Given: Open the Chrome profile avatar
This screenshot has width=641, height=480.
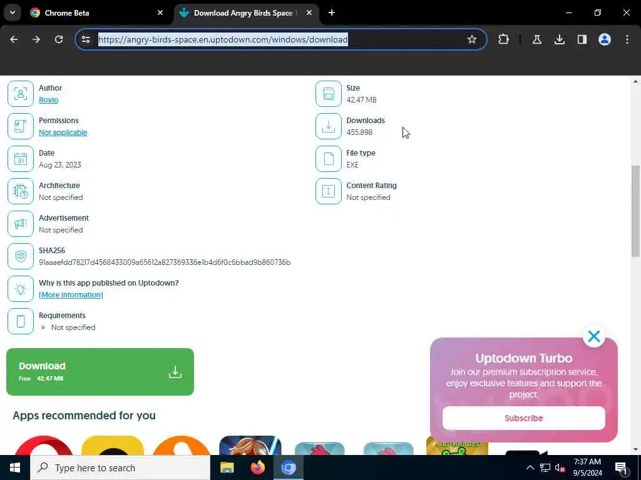Looking at the screenshot, I should tap(605, 39).
